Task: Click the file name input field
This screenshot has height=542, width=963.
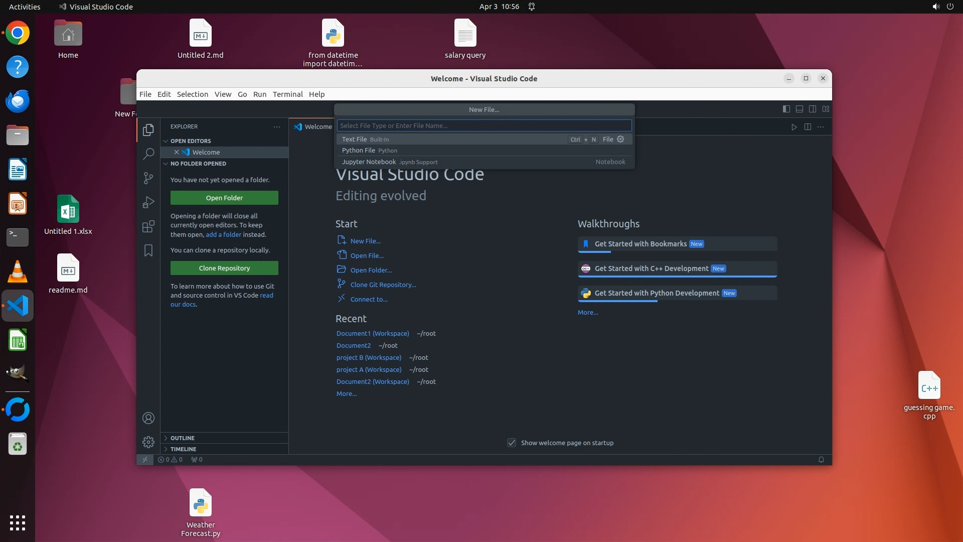Action: coord(484,125)
